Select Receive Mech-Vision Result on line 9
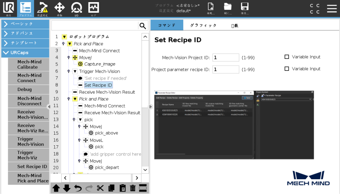The height and width of the screenshot is (194, 340). coord(107,92)
